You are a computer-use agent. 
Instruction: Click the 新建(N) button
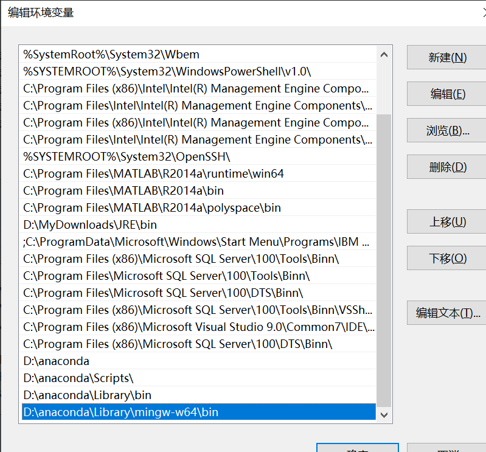point(447,58)
